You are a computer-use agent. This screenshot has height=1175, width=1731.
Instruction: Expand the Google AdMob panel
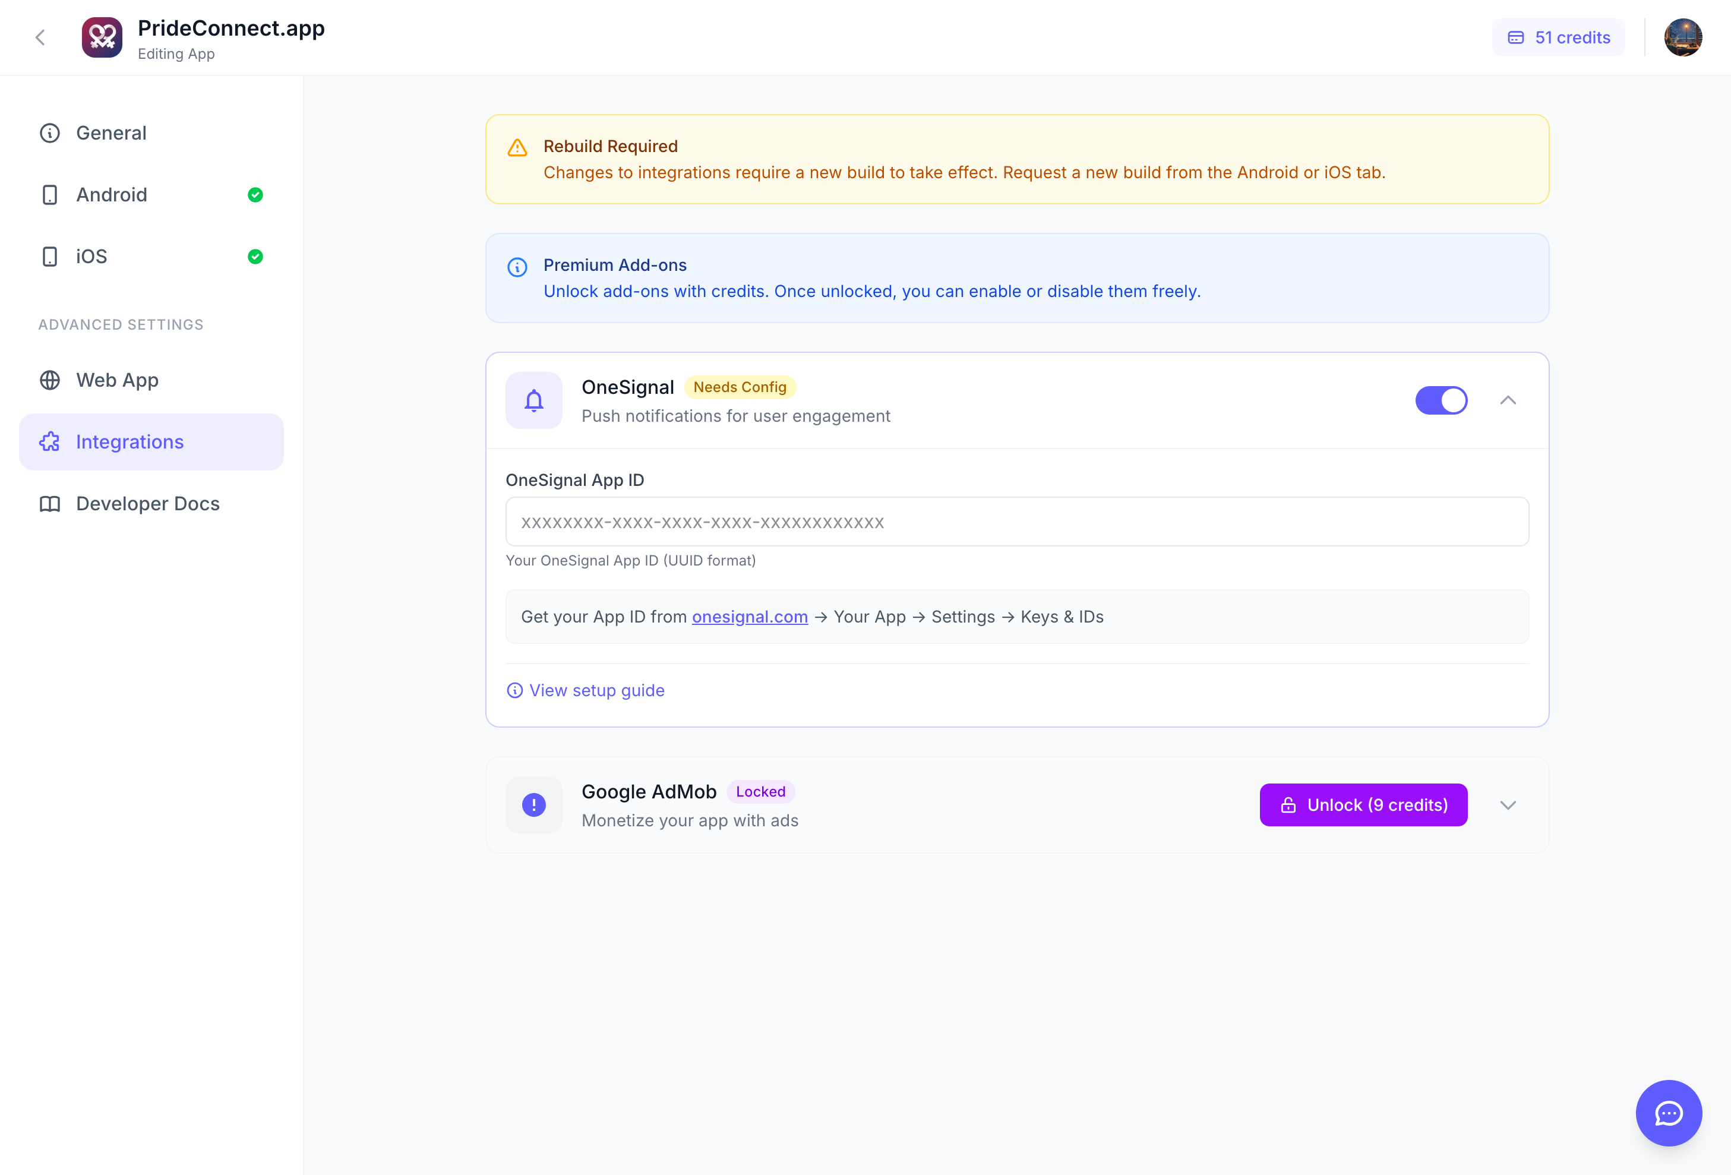click(1508, 805)
